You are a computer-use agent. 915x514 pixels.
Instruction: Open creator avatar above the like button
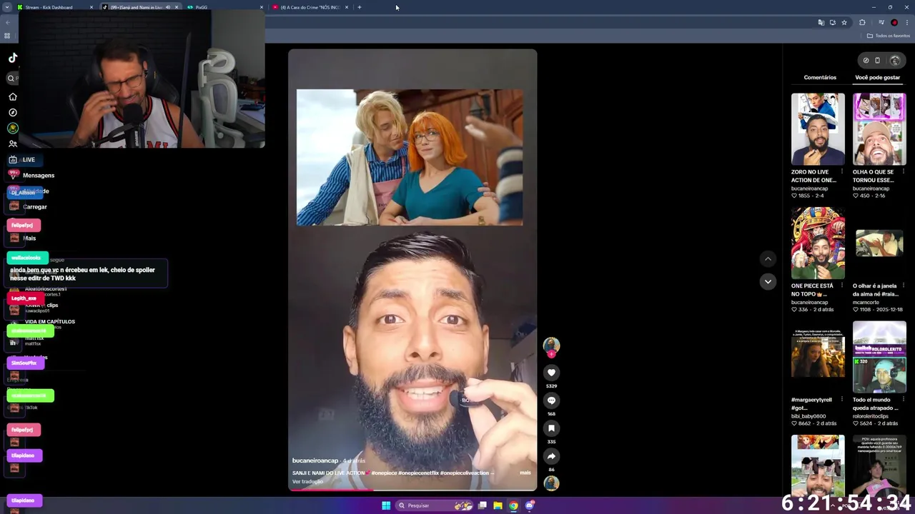click(551, 346)
